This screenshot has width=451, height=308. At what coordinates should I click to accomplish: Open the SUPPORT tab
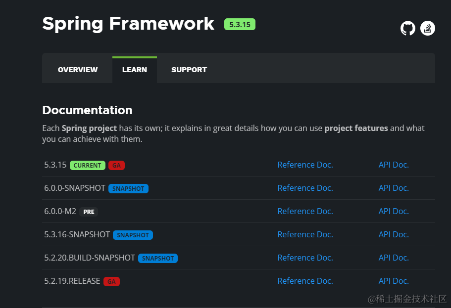tap(189, 70)
